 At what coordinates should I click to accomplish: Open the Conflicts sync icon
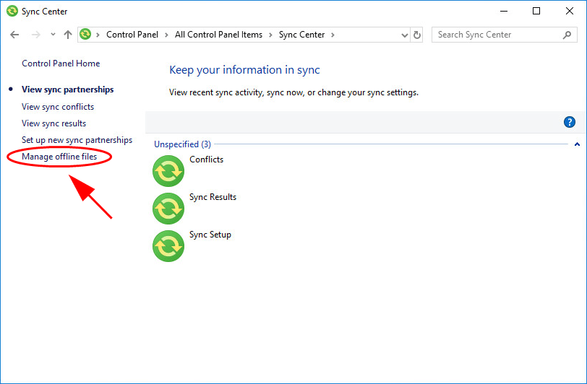168,171
